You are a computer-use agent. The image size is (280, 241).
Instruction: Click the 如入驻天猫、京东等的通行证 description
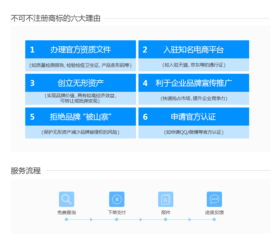tap(194, 65)
